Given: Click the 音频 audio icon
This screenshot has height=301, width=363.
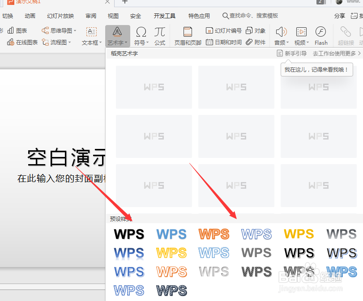Looking at the screenshot, I should [281, 32].
